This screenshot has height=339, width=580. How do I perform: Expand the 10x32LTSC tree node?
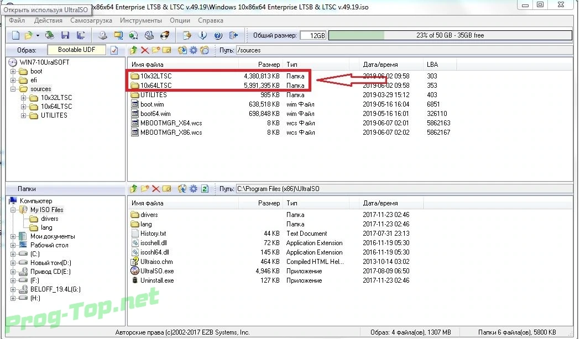[x=23, y=98]
